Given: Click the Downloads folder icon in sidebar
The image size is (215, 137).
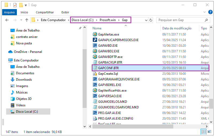Looking at the screenshot, I should coord(12,80).
